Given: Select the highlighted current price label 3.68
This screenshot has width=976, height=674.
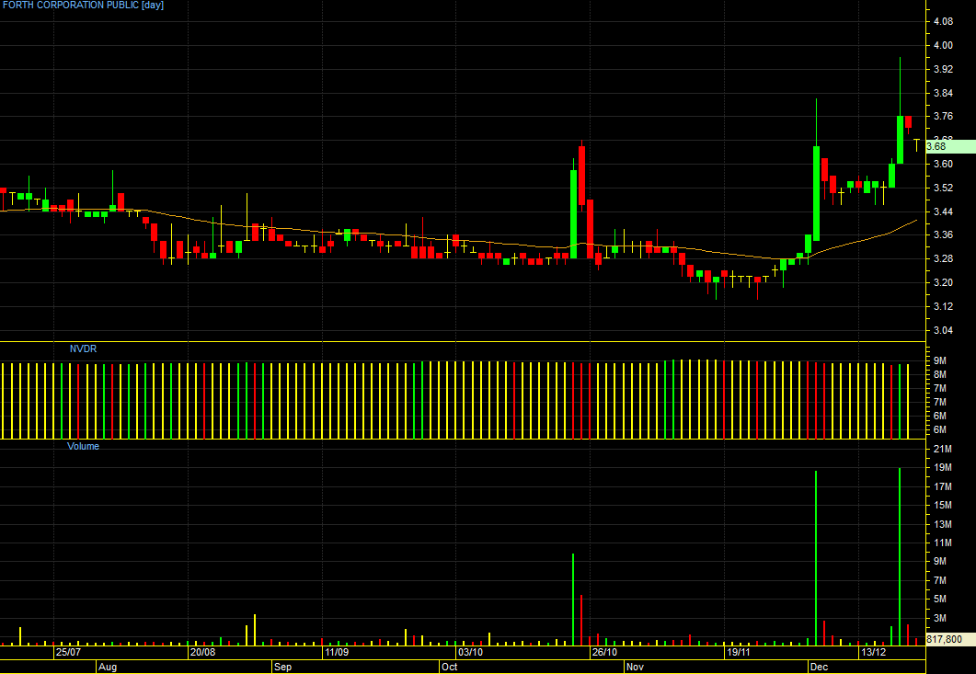Looking at the screenshot, I should (x=950, y=147).
